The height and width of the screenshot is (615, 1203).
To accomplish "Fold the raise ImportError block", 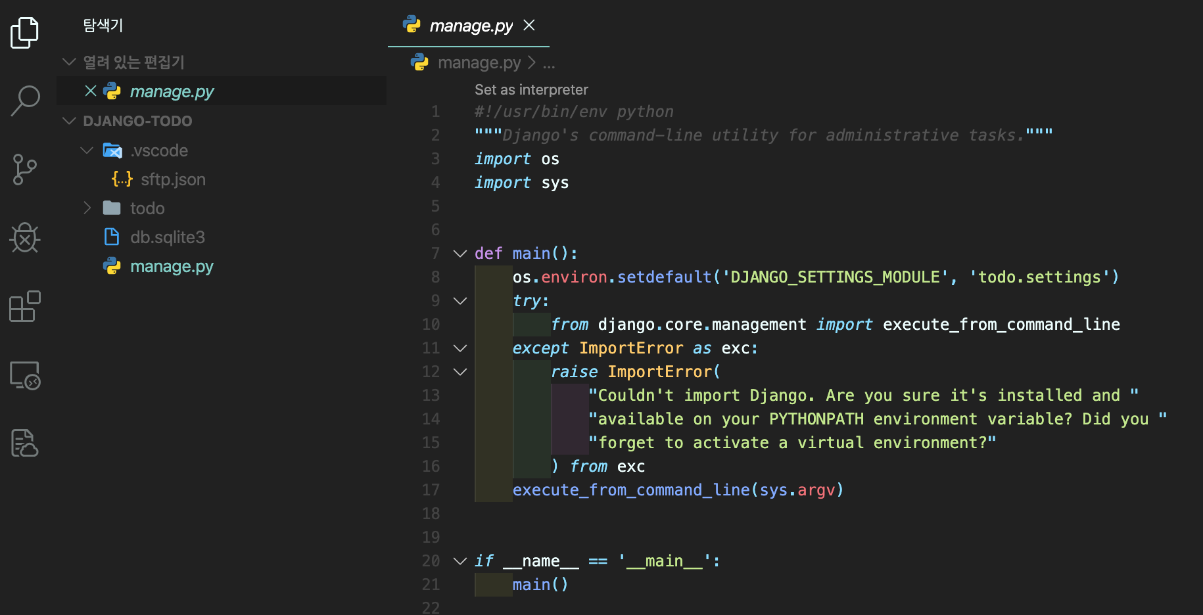I will pyautogui.click(x=460, y=372).
